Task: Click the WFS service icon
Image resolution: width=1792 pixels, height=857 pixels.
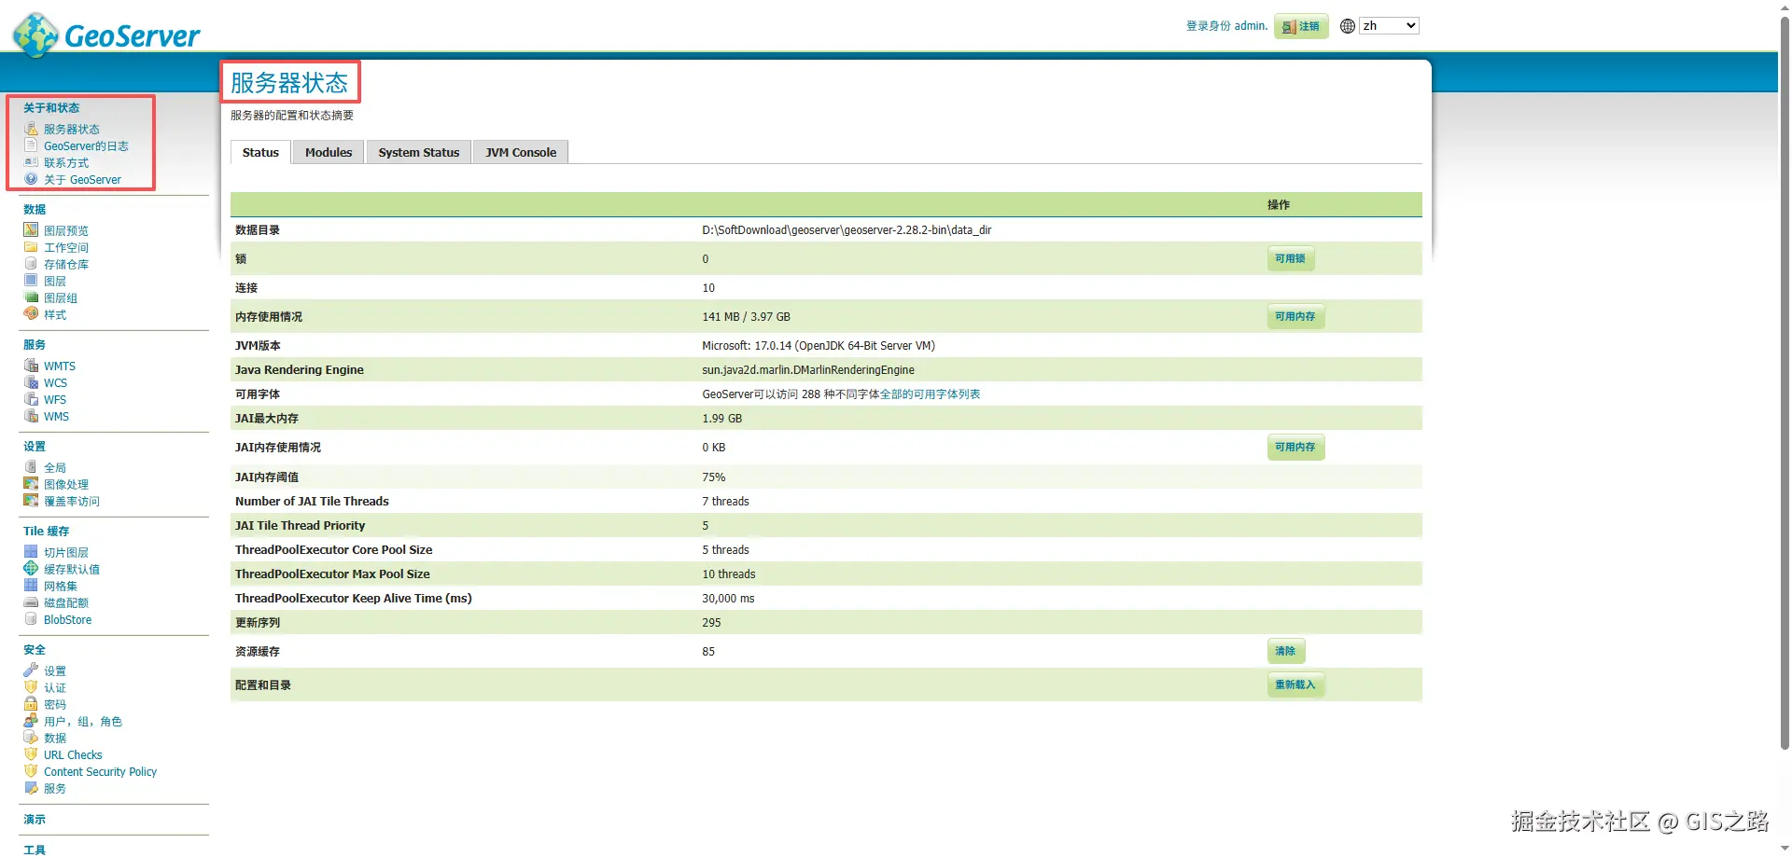Action: click(x=31, y=399)
